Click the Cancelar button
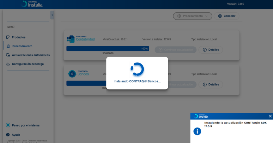273x143 pixels. (x=227, y=16)
